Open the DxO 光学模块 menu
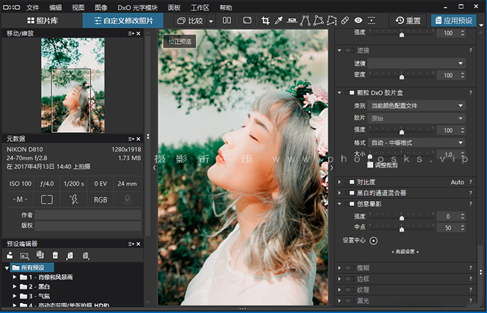 (138, 8)
